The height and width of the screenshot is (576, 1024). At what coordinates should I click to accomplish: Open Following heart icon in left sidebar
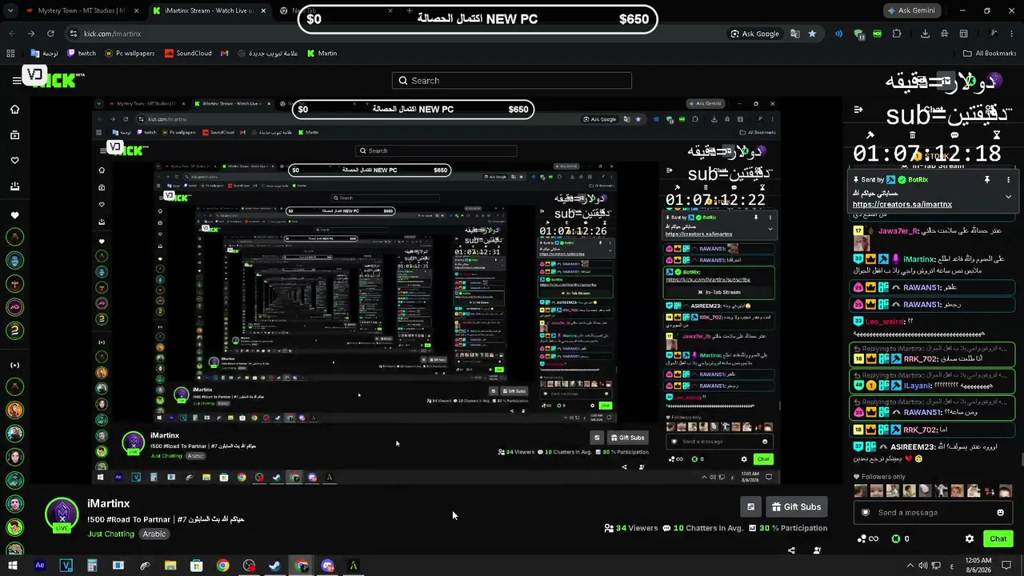point(14,161)
